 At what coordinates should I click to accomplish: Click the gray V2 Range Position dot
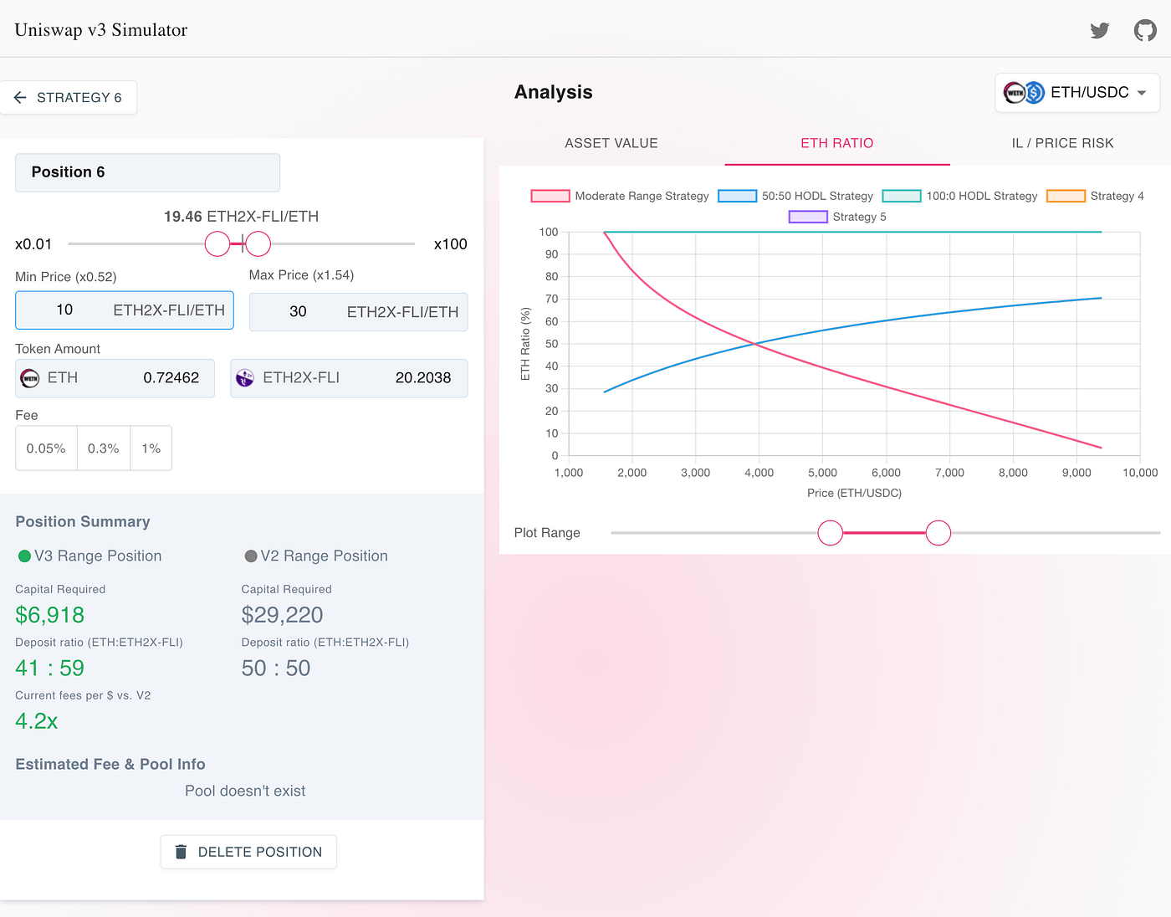pyautogui.click(x=251, y=556)
